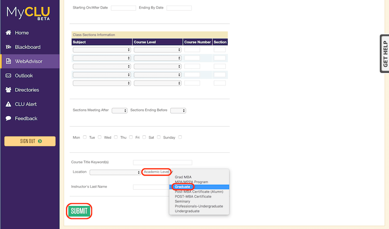Click the CLU Alert warning triangle icon
389x229 pixels.
[x=8, y=104]
